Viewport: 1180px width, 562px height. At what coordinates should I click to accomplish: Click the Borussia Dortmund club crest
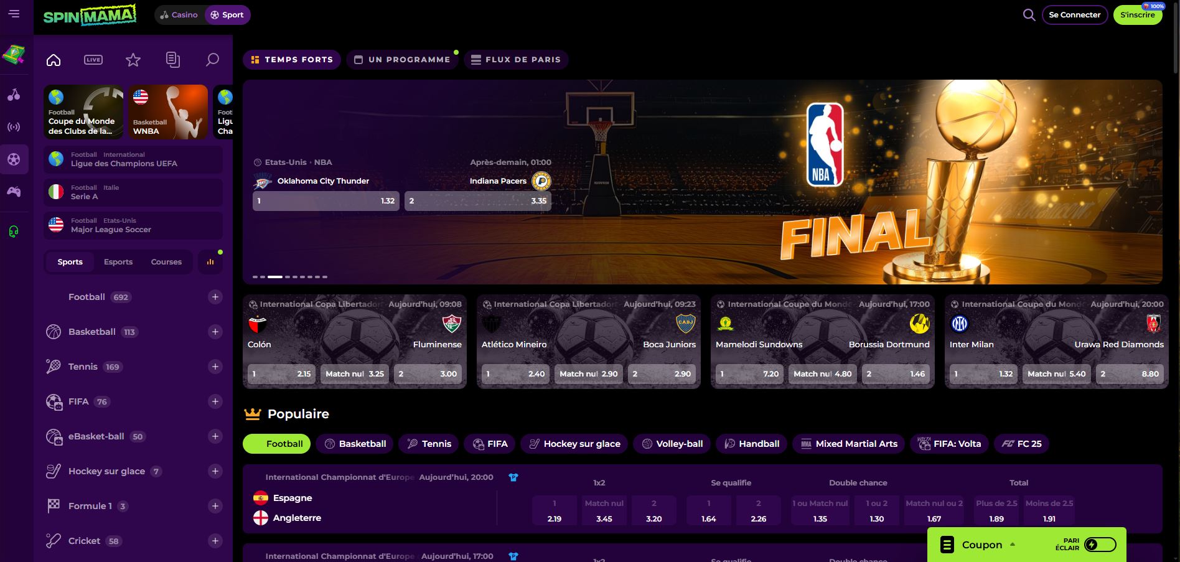point(920,324)
